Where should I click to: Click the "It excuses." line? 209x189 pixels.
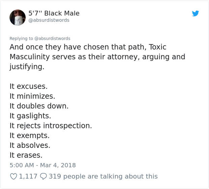(x=29, y=86)
